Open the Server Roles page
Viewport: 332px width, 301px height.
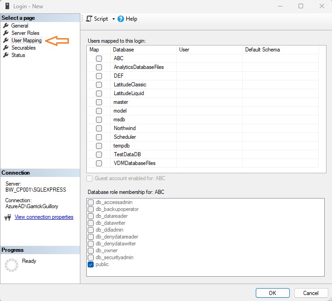[x=25, y=33]
